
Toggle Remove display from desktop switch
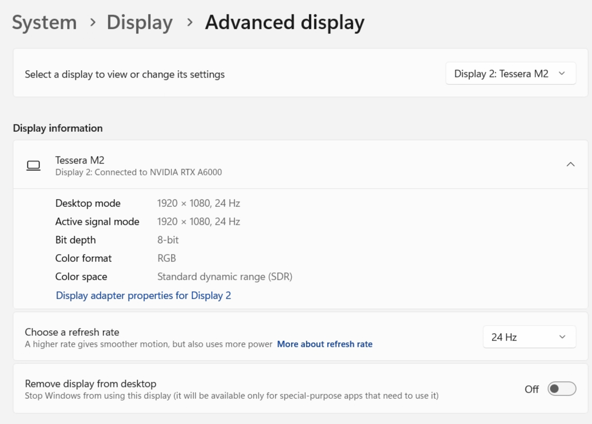click(561, 389)
